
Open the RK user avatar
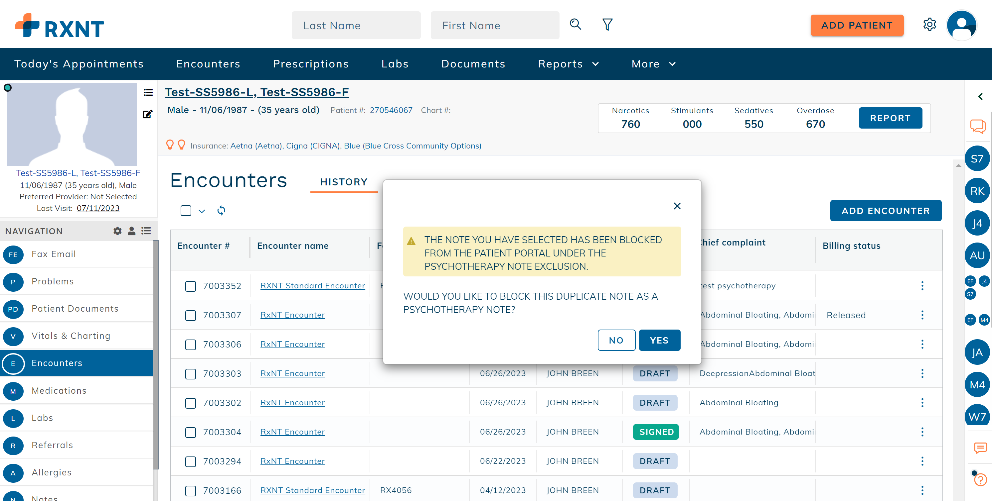[977, 191]
